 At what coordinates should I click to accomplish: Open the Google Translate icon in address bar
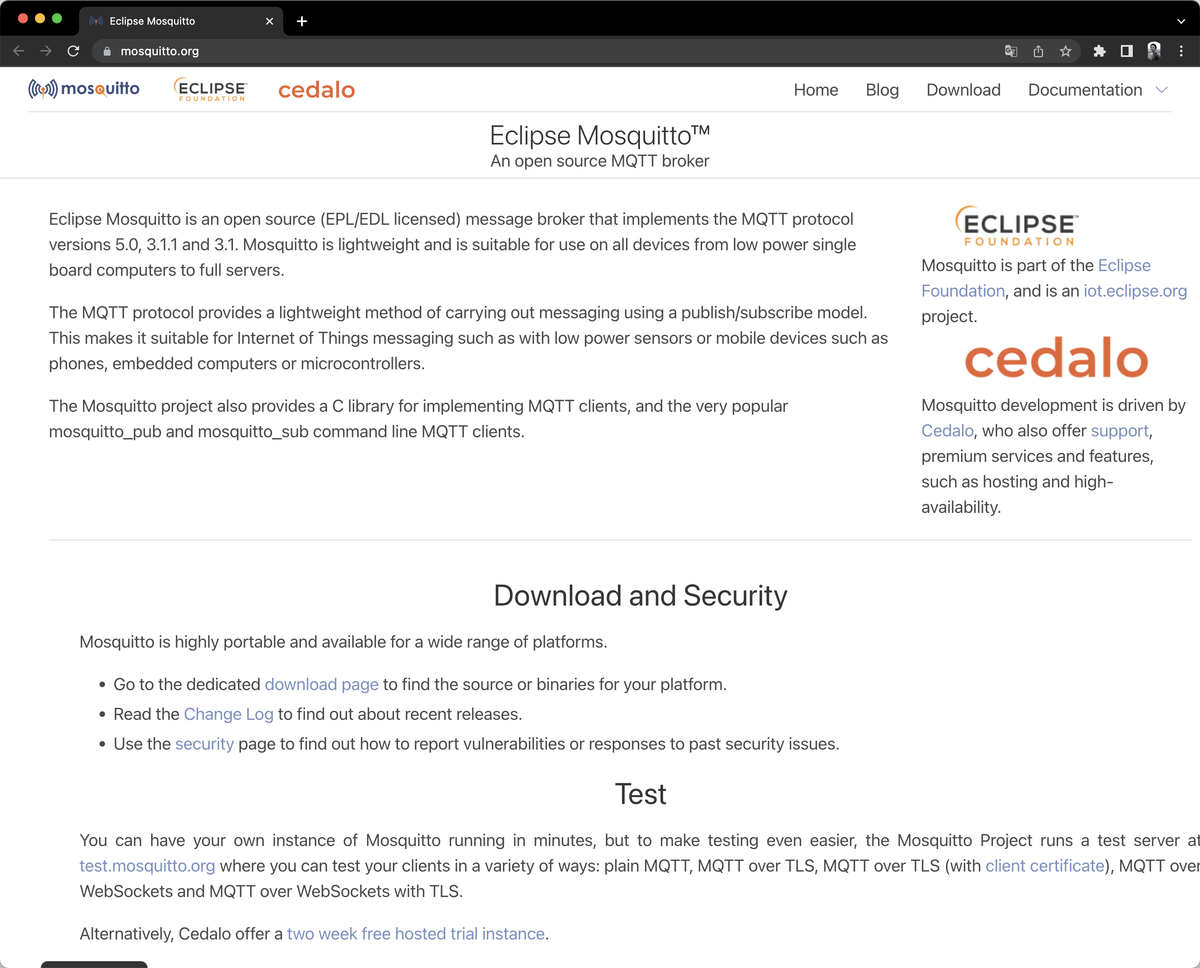coord(1011,51)
